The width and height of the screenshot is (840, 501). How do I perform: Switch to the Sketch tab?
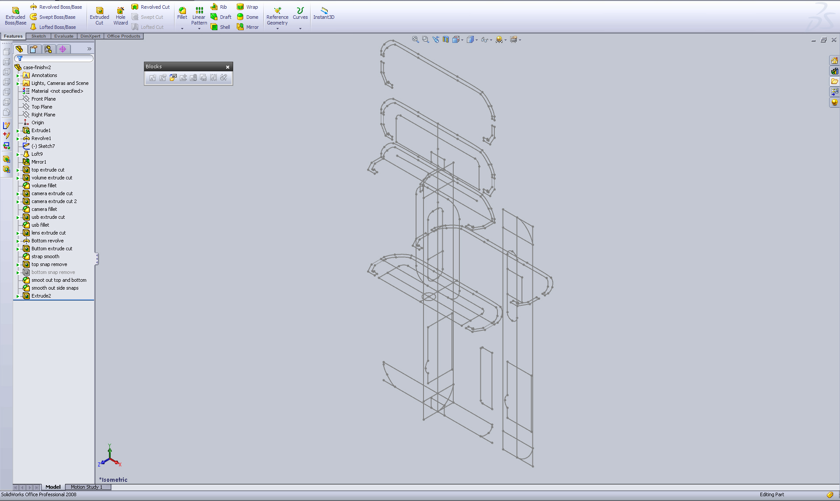(x=37, y=36)
